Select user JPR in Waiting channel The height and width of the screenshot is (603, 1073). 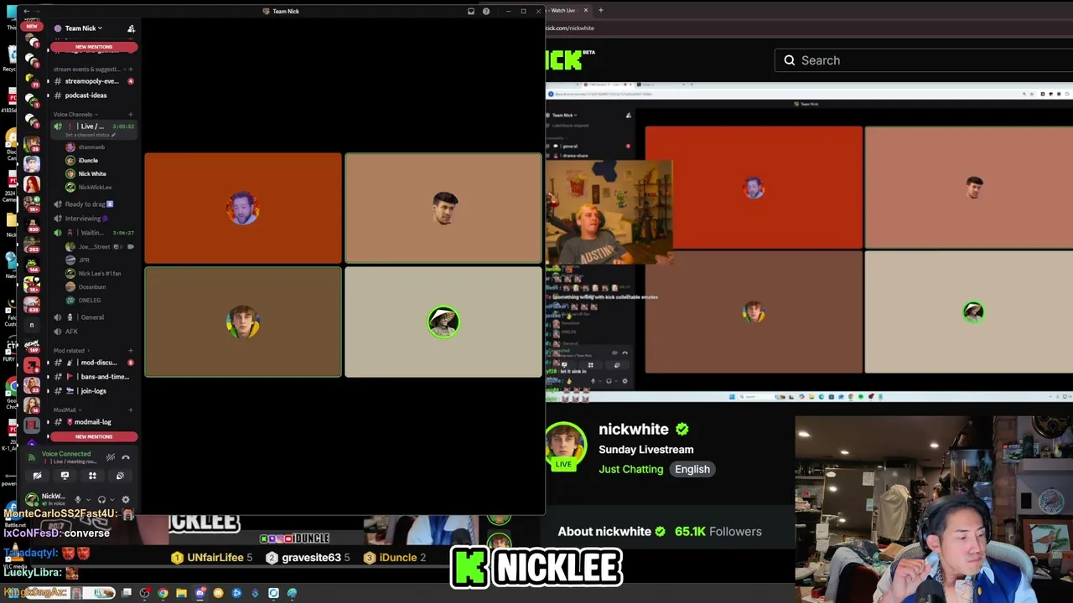point(101,260)
